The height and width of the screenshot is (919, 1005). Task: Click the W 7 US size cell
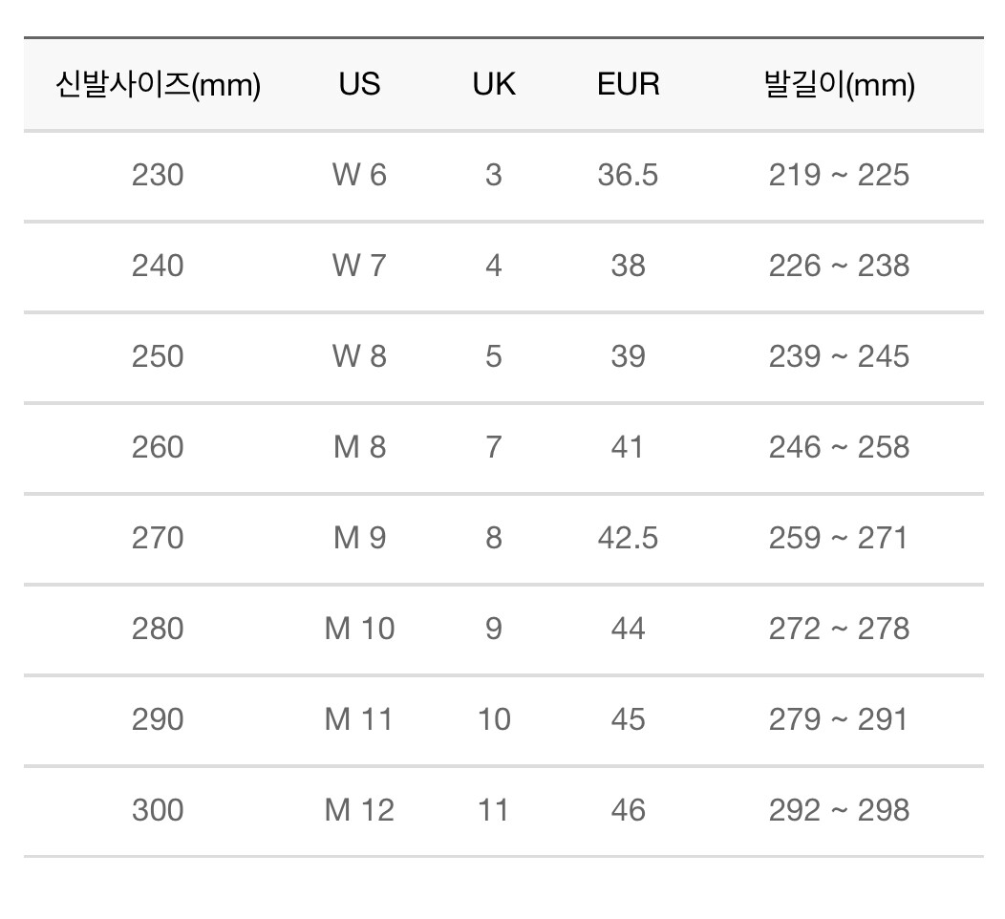tap(359, 266)
